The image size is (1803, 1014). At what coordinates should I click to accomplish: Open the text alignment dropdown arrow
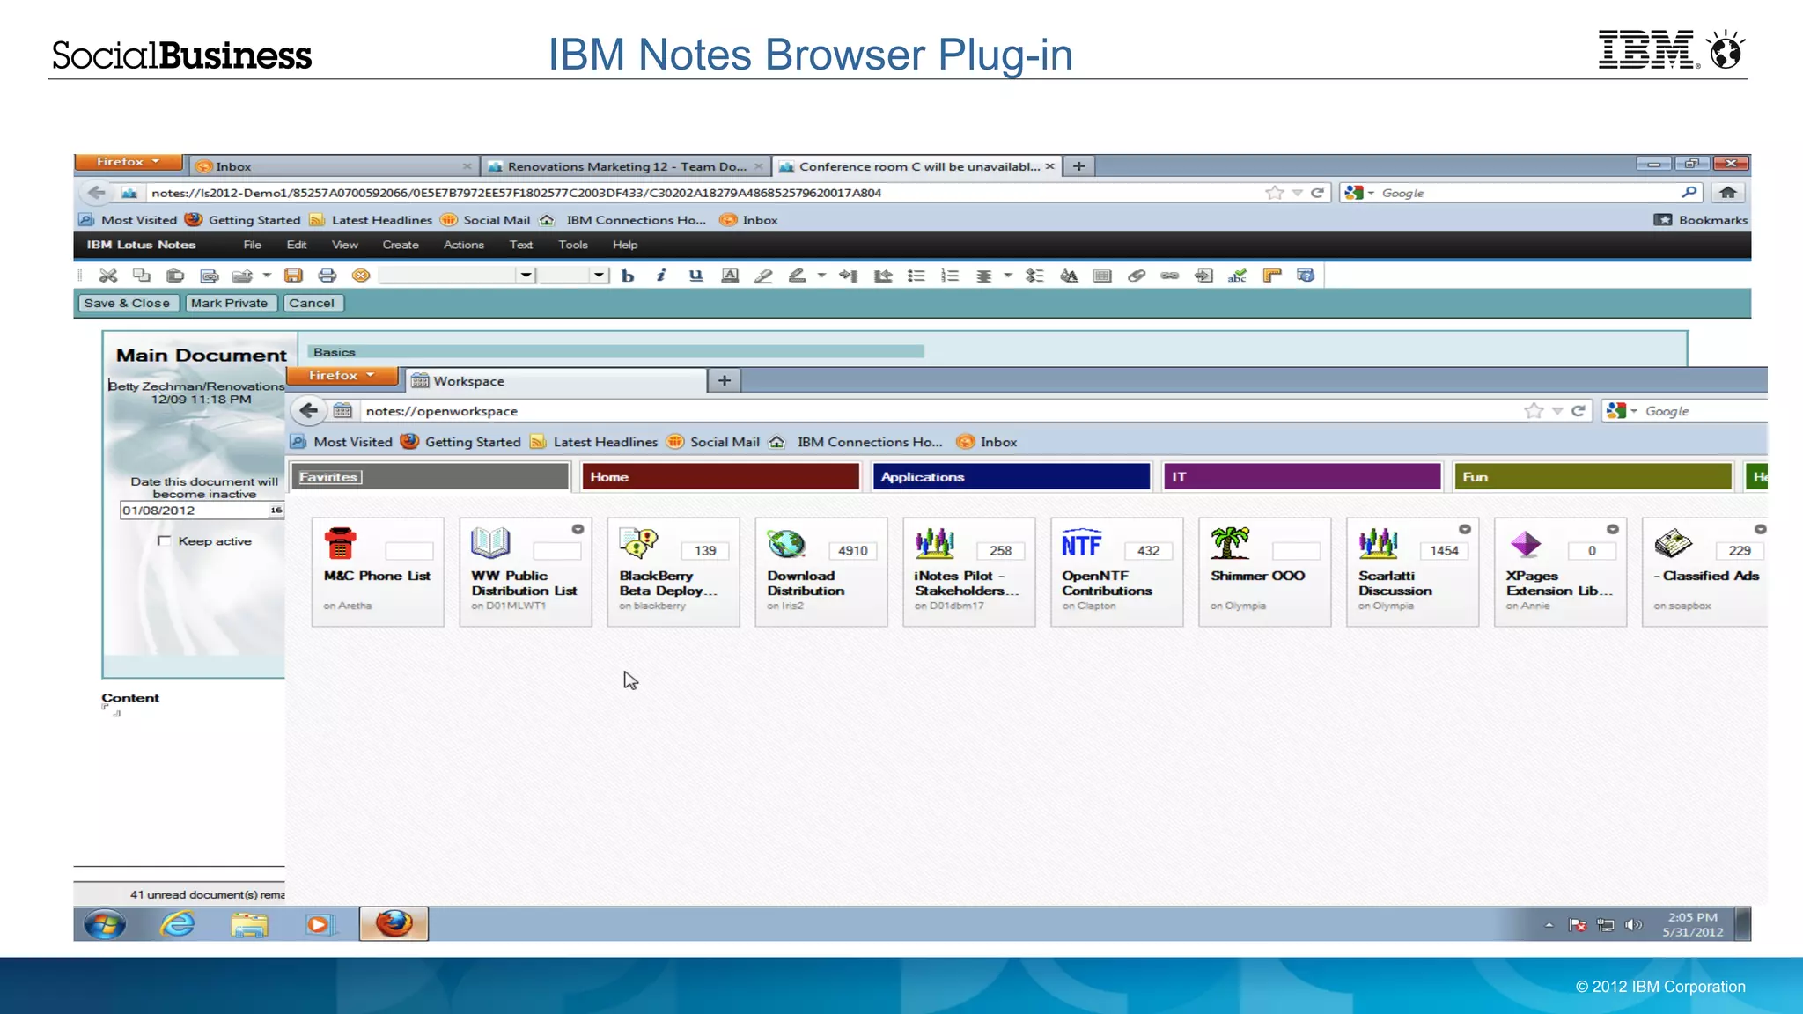point(1008,276)
